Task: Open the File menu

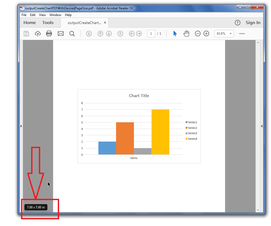Action: point(24,15)
